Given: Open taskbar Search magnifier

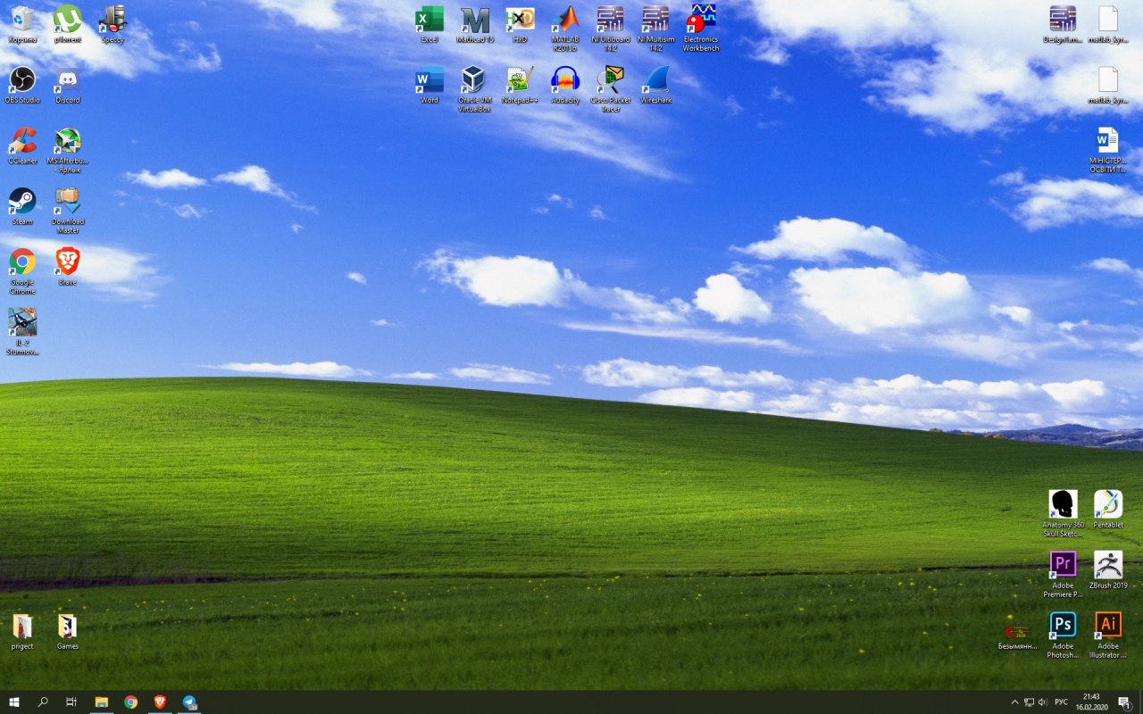Looking at the screenshot, I should [x=43, y=702].
